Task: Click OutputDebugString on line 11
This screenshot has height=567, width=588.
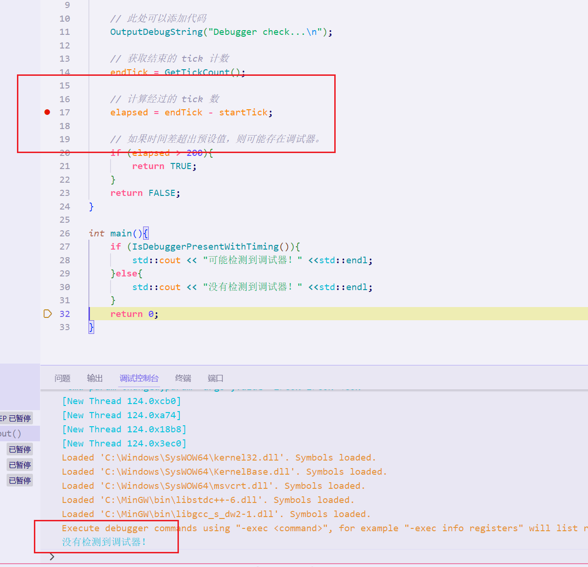Action: (156, 32)
